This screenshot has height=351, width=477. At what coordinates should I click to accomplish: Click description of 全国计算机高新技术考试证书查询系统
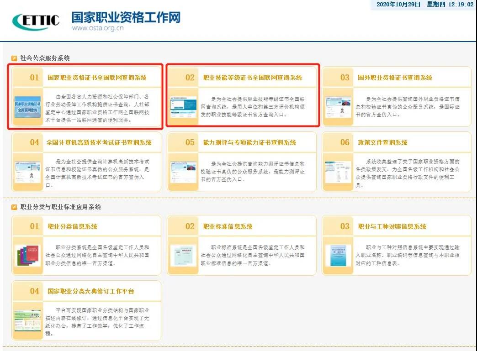[97, 173]
